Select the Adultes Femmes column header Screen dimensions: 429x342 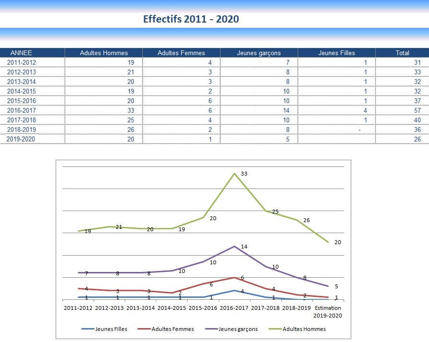pyautogui.click(x=181, y=53)
